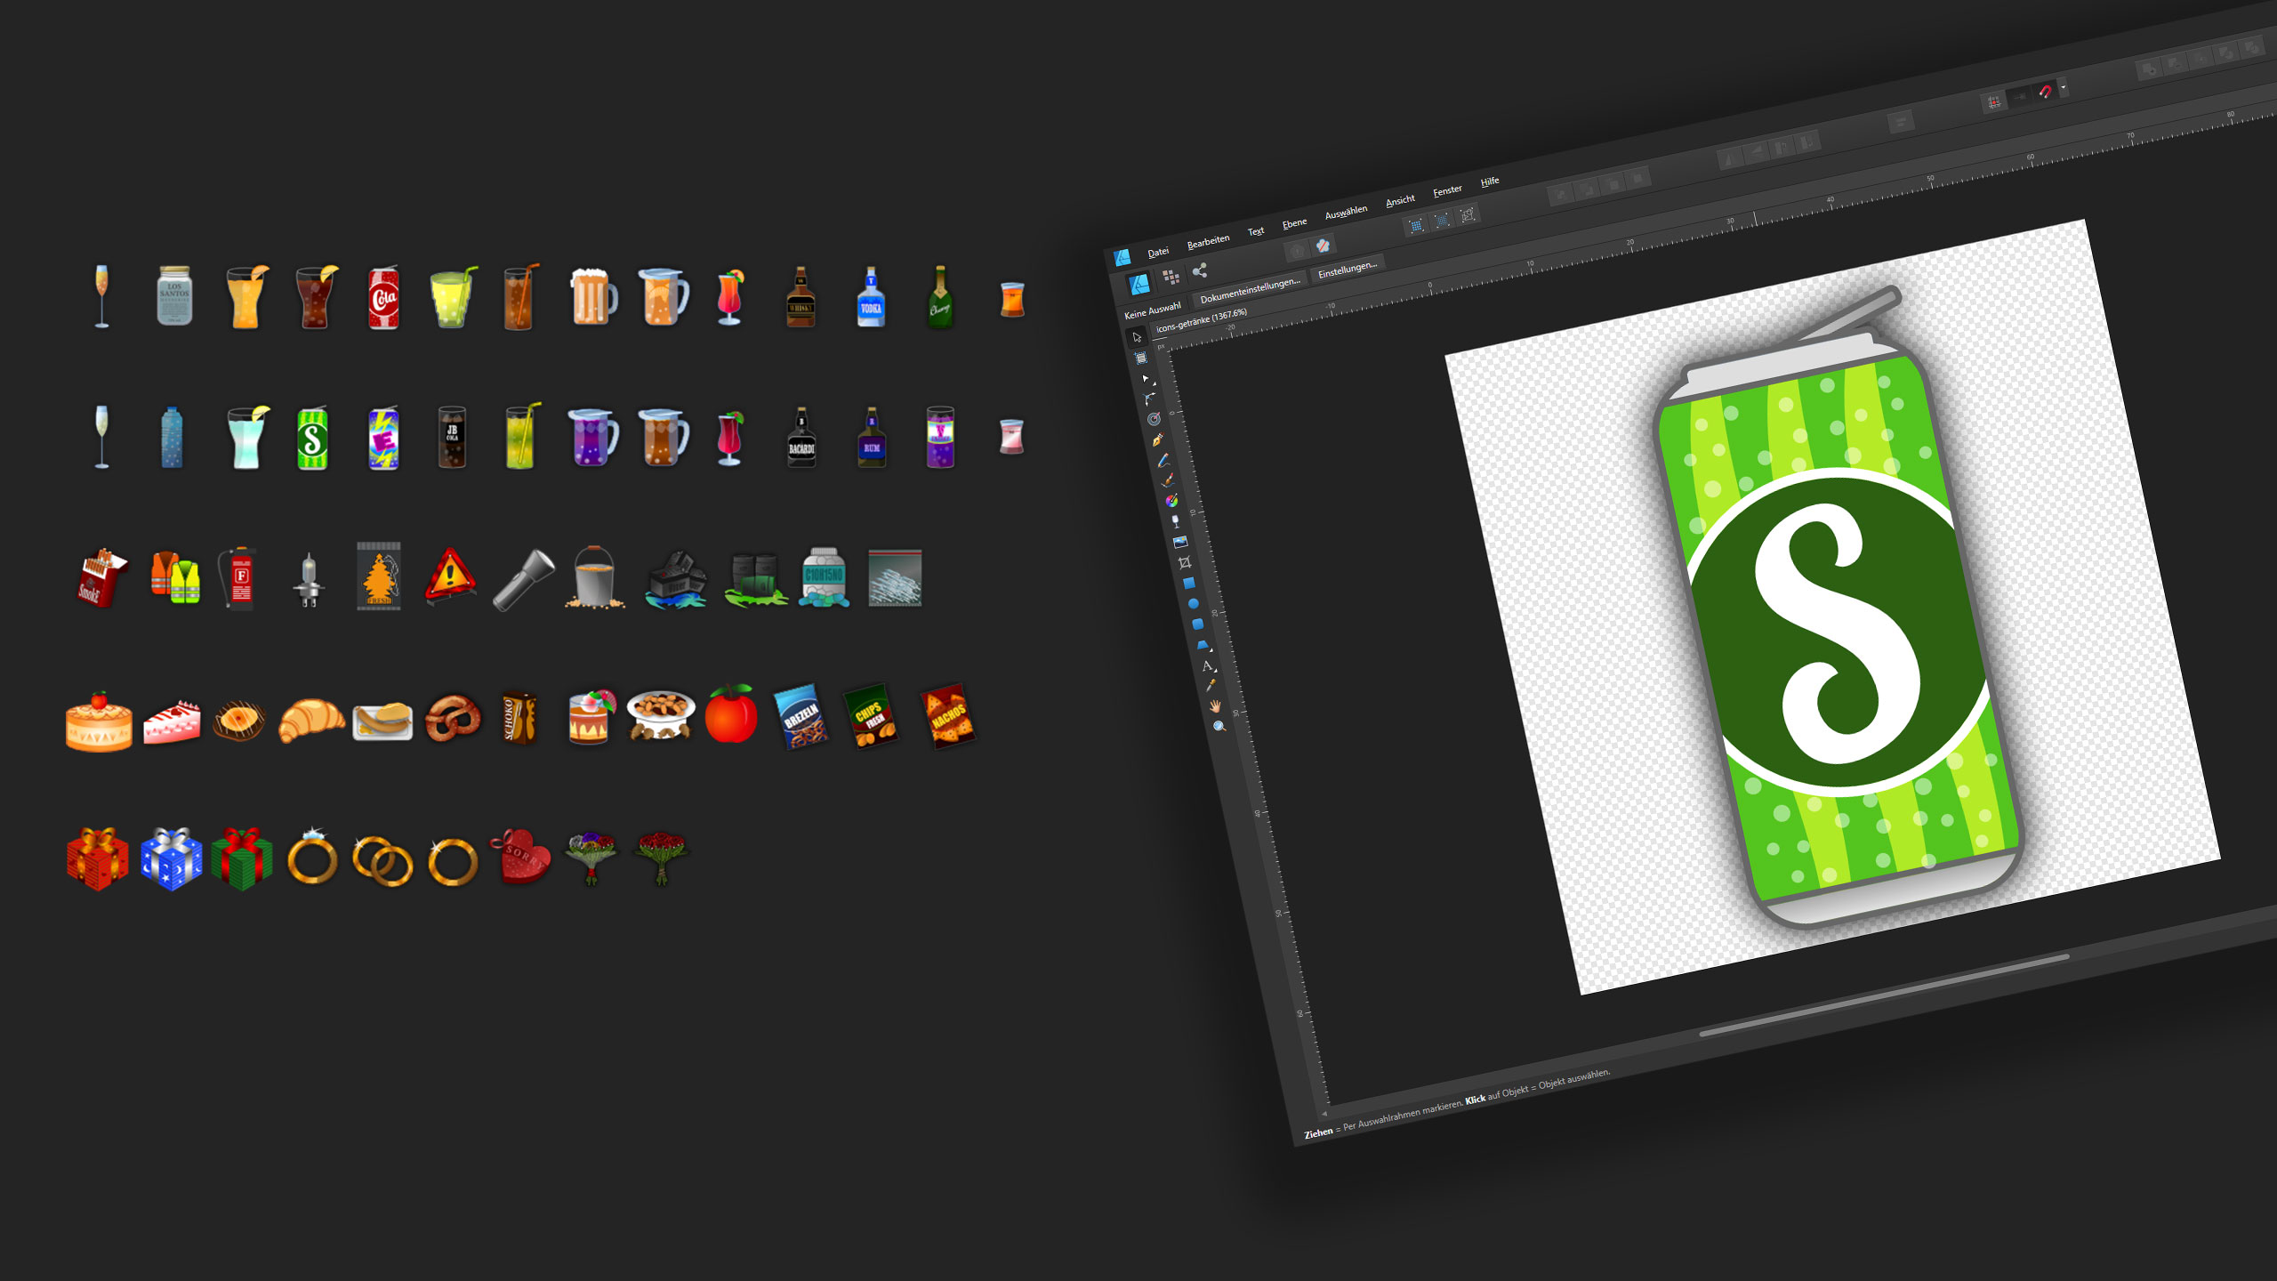2277x1281 pixels.
Task: Click the Dokumenteinstellungen button
Action: click(1250, 290)
